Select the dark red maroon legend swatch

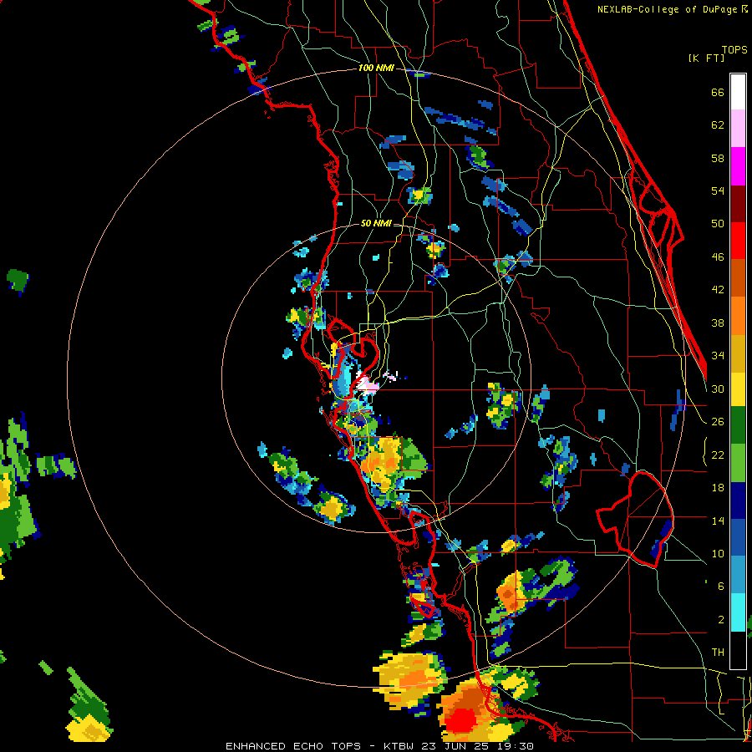(x=738, y=203)
